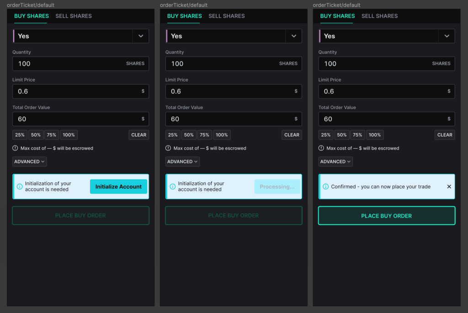This screenshot has height=313, width=468.
Task: Click CLEAR in the Confirmed ticket
Action: [445, 135]
